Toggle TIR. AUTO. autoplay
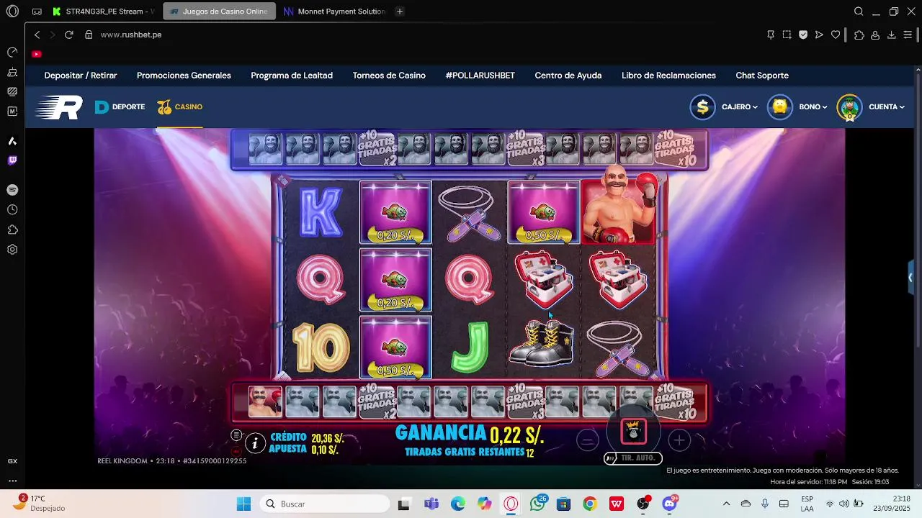 pos(633,458)
